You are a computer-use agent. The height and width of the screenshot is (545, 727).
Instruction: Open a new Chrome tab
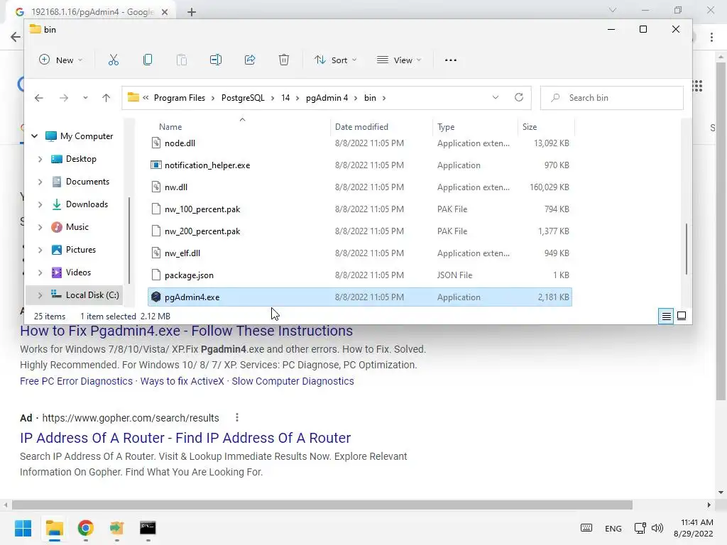pos(192,12)
